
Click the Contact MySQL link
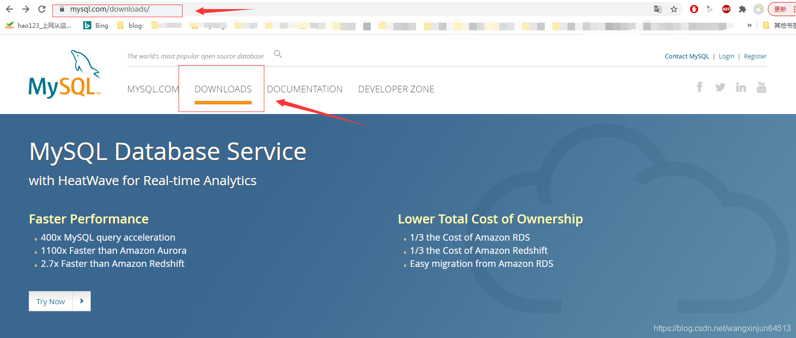(687, 57)
